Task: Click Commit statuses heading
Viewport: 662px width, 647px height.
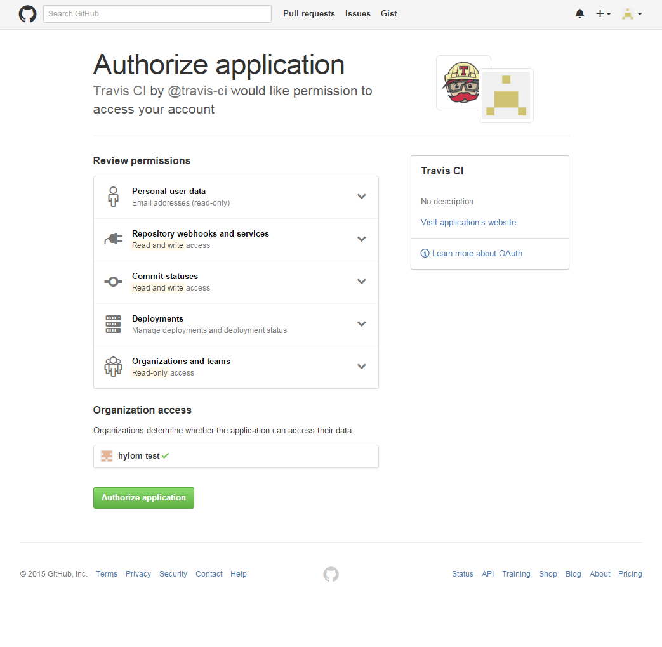Action: [x=165, y=276]
